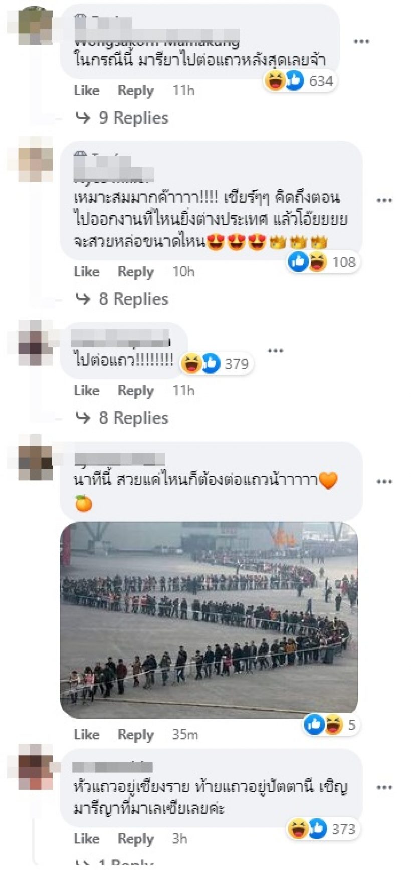This screenshot has height=870, width=411.
Task: Expand the 9 Replies thread
Action: (x=122, y=118)
